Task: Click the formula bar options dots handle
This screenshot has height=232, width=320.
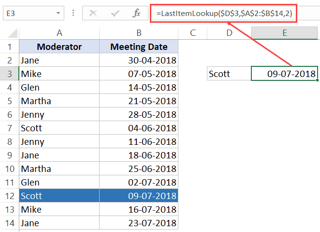Action: click(73, 13)
